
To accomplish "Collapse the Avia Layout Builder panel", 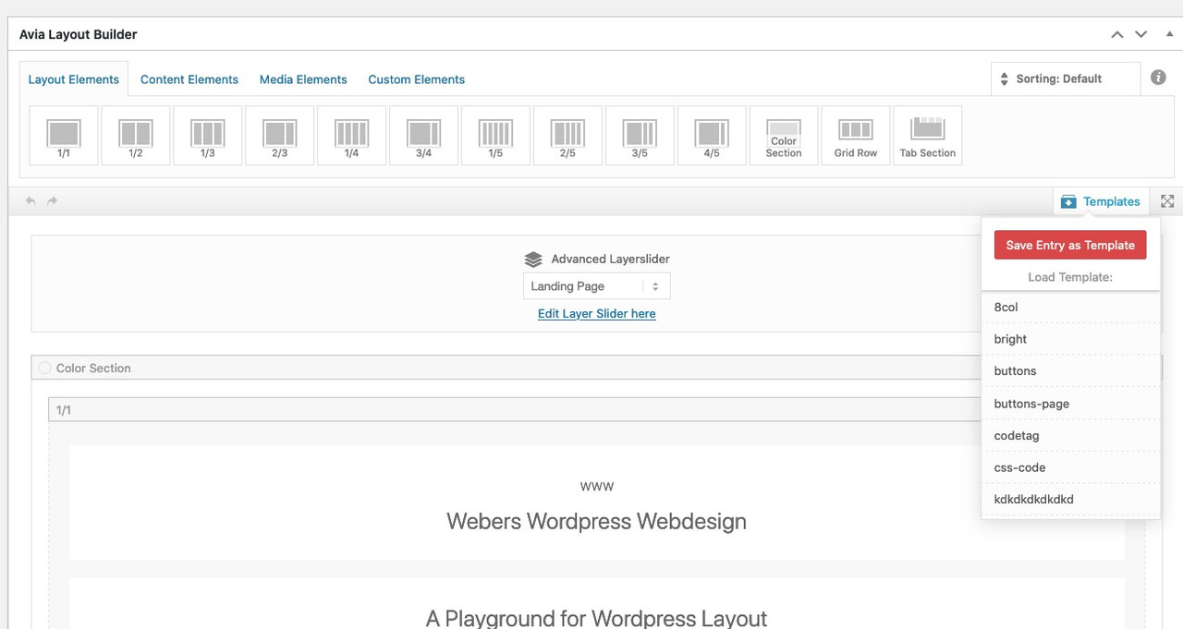I will coord(1169,34).
